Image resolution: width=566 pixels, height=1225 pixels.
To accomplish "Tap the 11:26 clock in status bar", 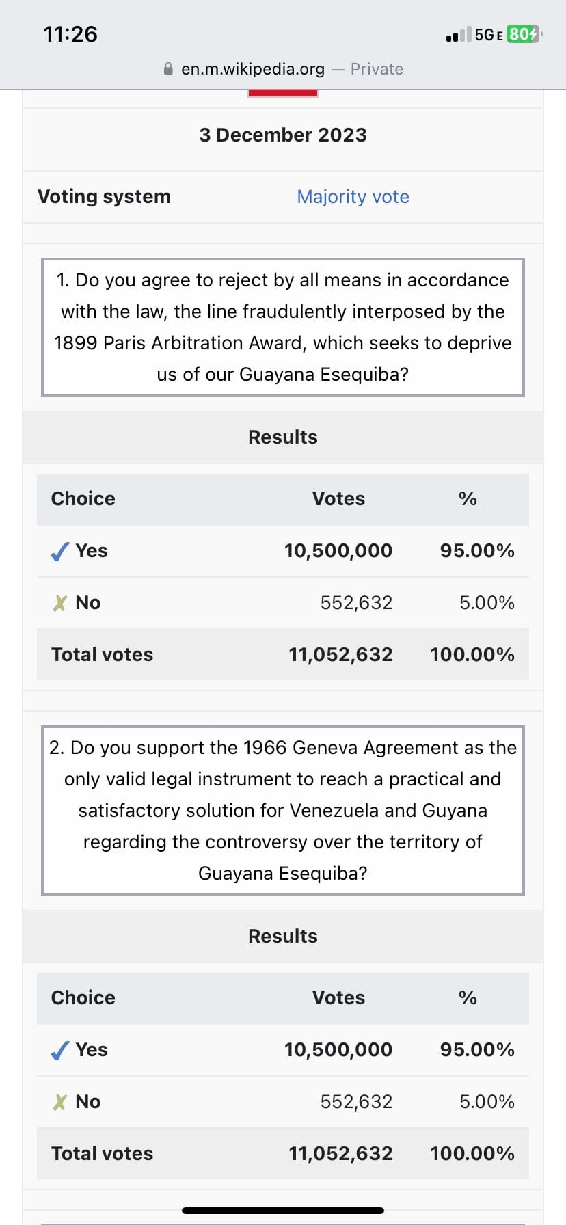I will tap(70, 34).
